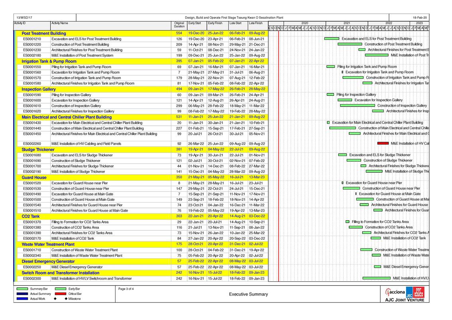Click the Early Start column header

[x=195, y=24]
